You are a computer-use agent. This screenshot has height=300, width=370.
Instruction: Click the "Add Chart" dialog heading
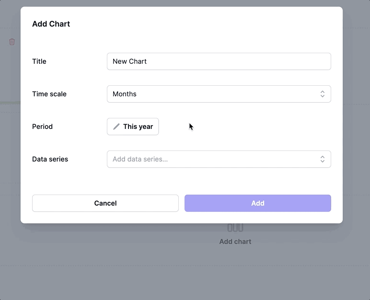pos(51,24)
